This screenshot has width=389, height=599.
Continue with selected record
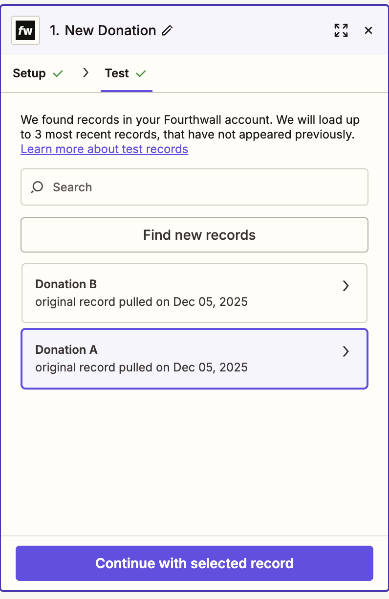(194, 563)
